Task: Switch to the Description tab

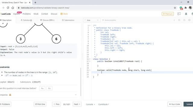Action: pyautogui.click(x=6, y=20)
